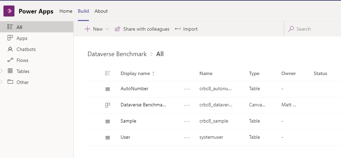Click Share with colleagues button
Screen dimensions: 341x158
[142, 29]
